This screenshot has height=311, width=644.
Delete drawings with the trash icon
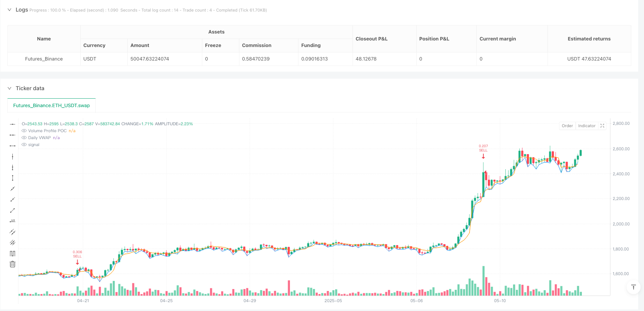[x=12, y=264]
